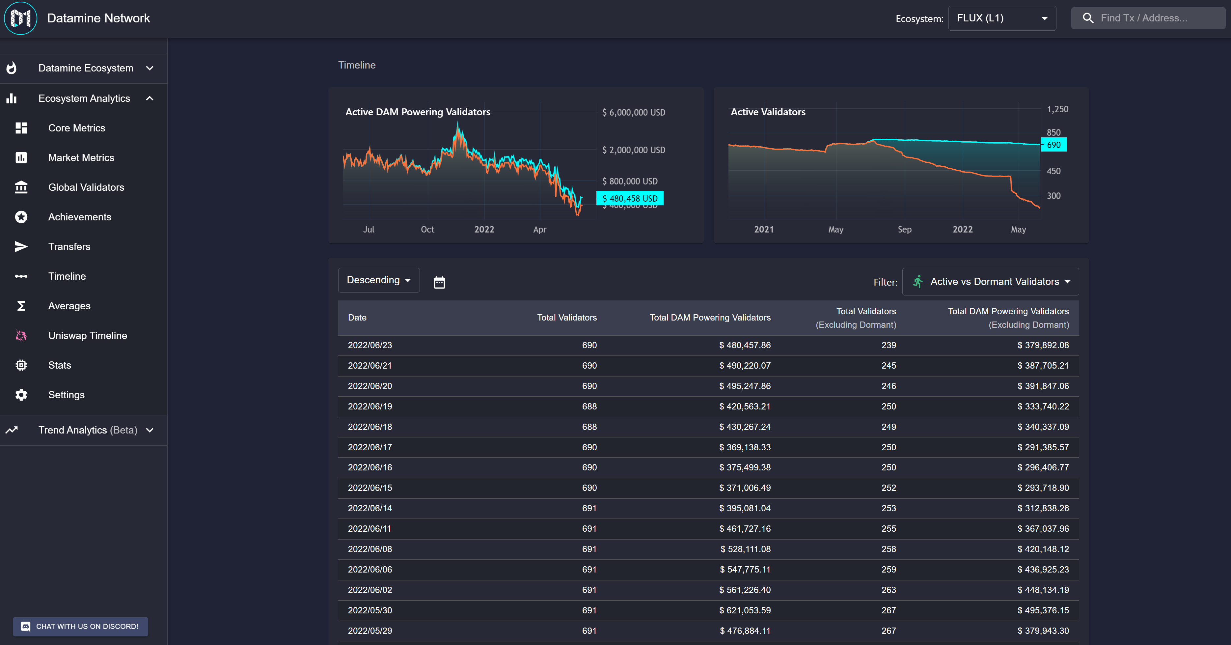1231x645 pixels.
Task: Click the running figure icon in filter
Action: click(917, 282)
